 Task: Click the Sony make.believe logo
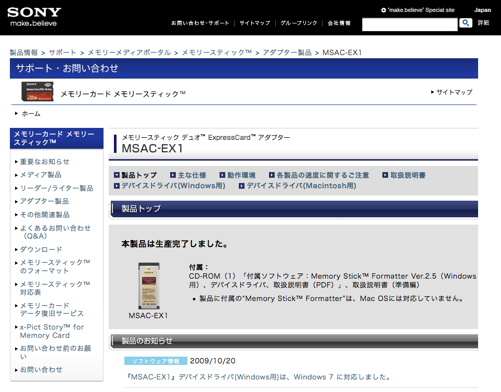point(34,17)
